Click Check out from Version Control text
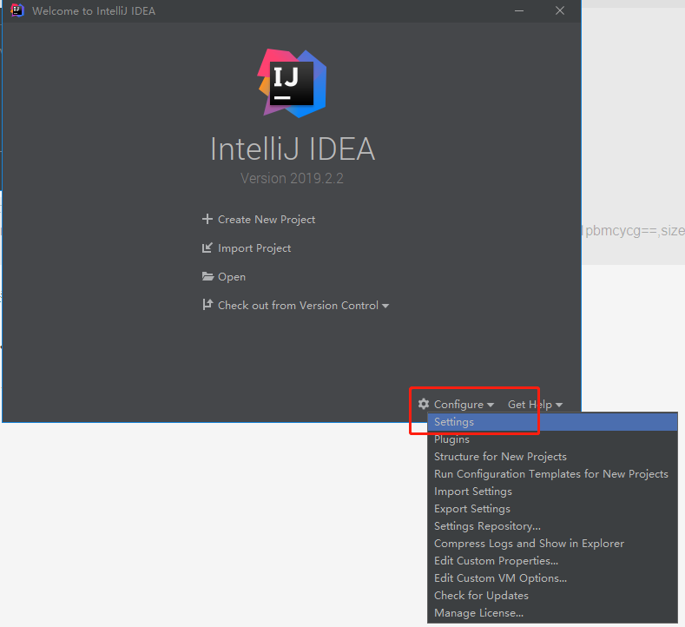This screenshot has height=627, width=685. click(x=298, y=306)
